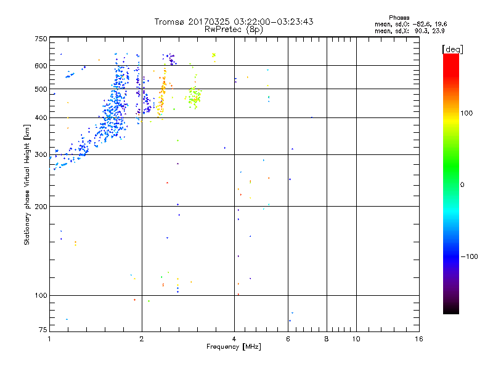Click the Phases statistics header text
Screen dimensions: 493x369
pyautogui.click(x=399, y=18)
